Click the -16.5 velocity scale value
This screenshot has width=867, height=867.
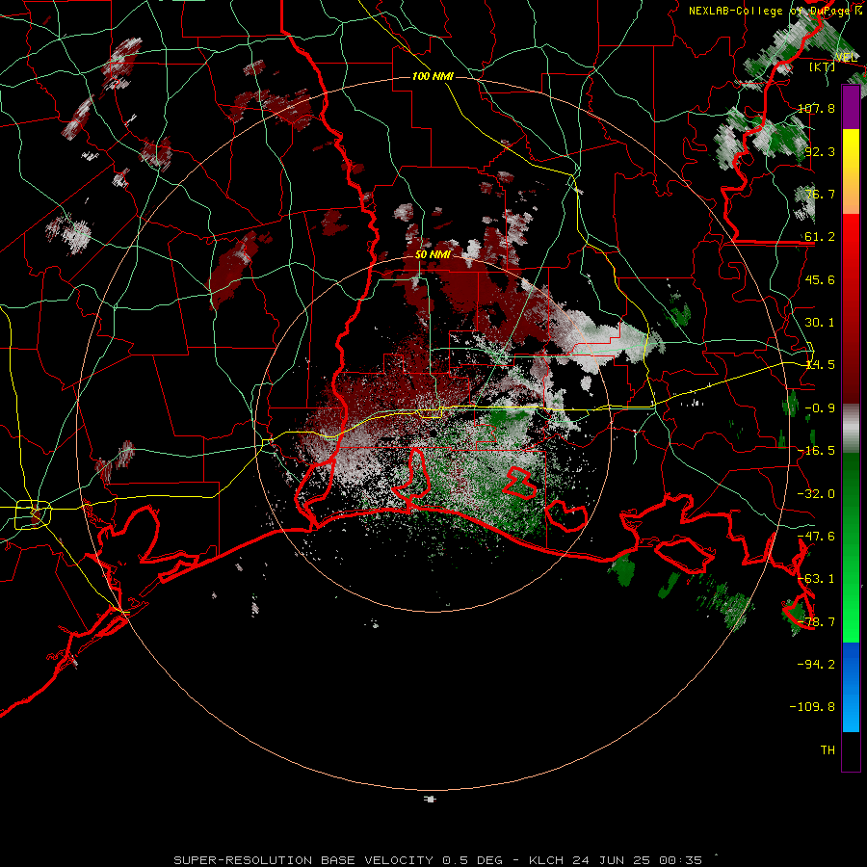(816, 450)
